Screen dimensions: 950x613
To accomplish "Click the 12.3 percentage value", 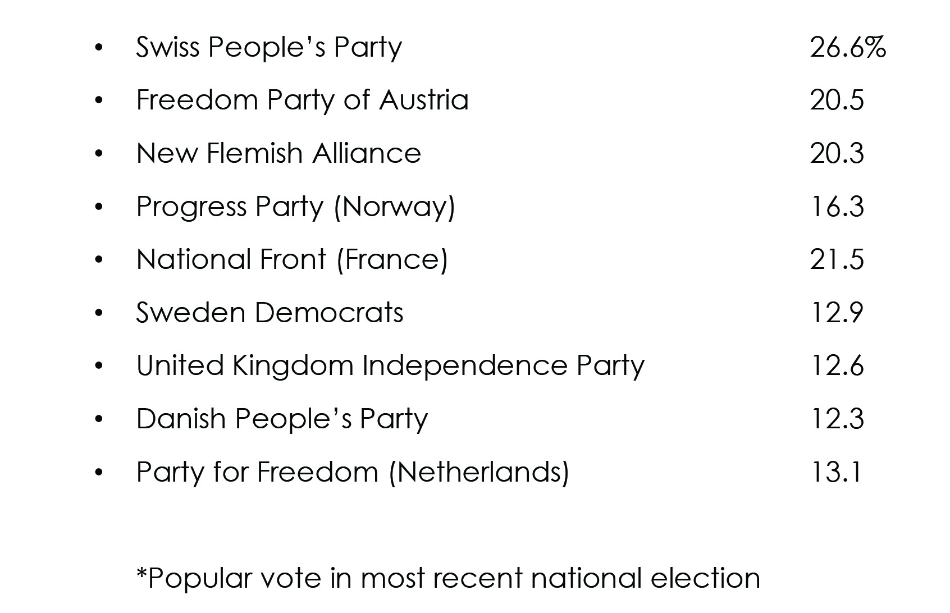I will pos(837,419).
